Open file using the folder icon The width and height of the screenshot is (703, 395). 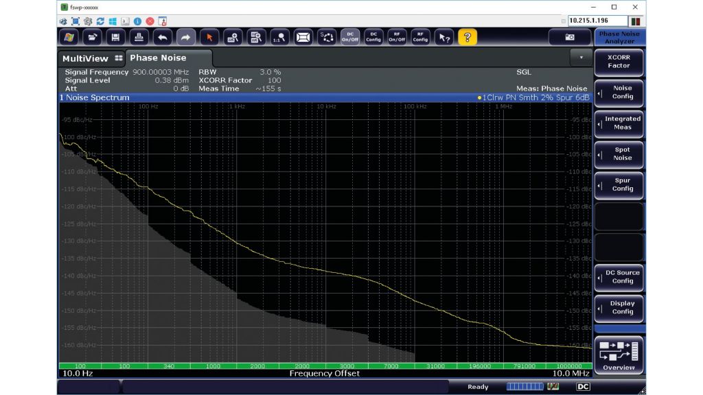93,37
